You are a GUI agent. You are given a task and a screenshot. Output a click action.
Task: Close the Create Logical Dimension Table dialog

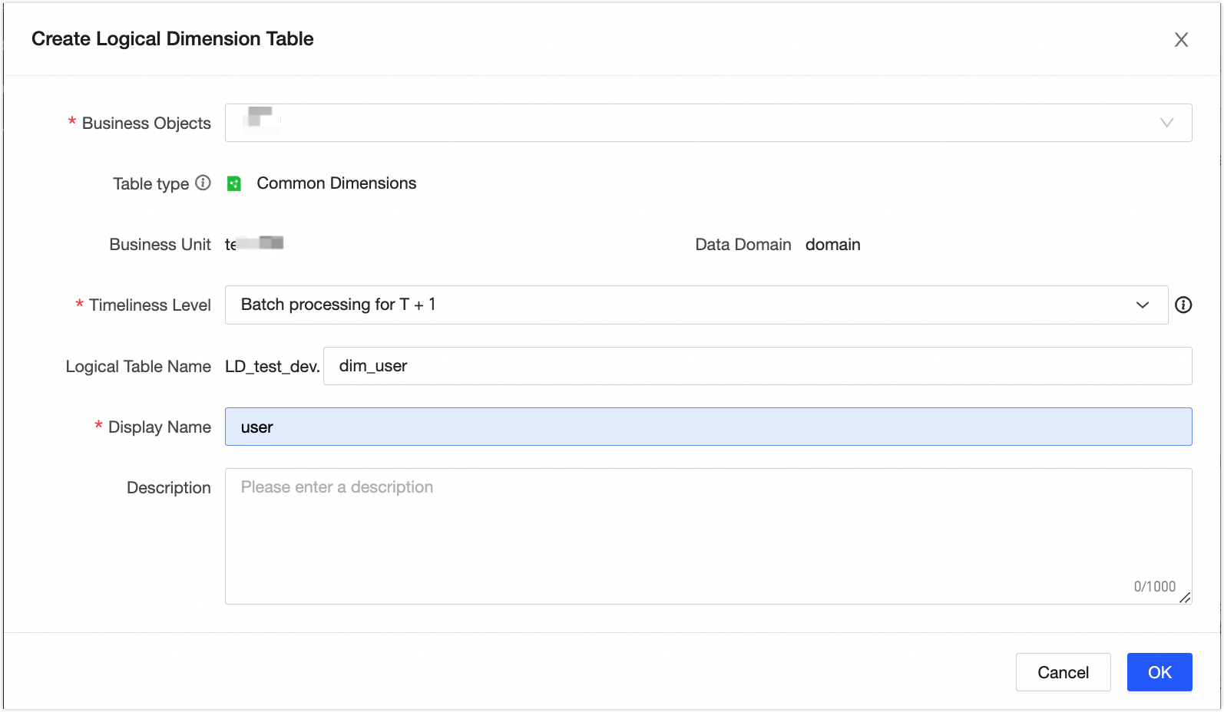[x=1181, y=40]
